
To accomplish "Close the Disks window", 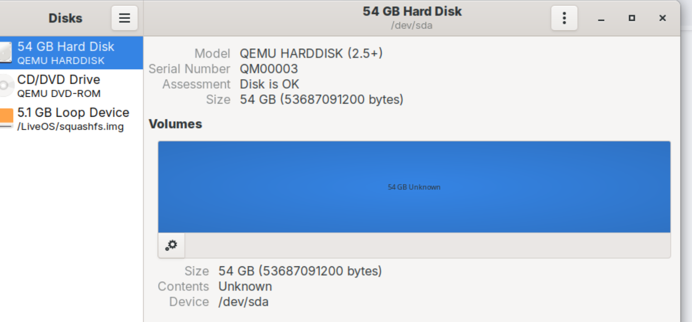I will pos(662,18).
